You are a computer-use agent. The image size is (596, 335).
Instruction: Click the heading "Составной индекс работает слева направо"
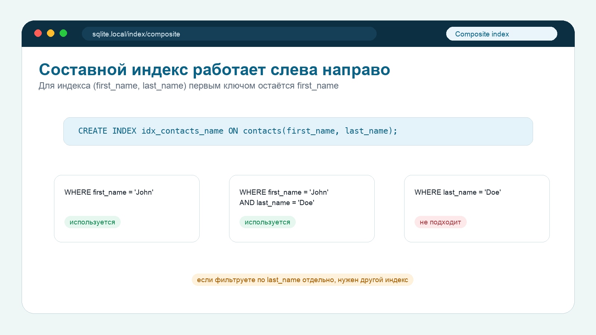(x=215, y=70)
